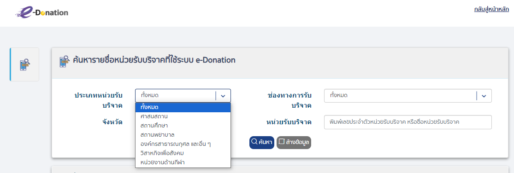Choose หน่วยงานด้านกีฬา option
The height and width of the screenshot is (173, 514).
pos(183,162)
